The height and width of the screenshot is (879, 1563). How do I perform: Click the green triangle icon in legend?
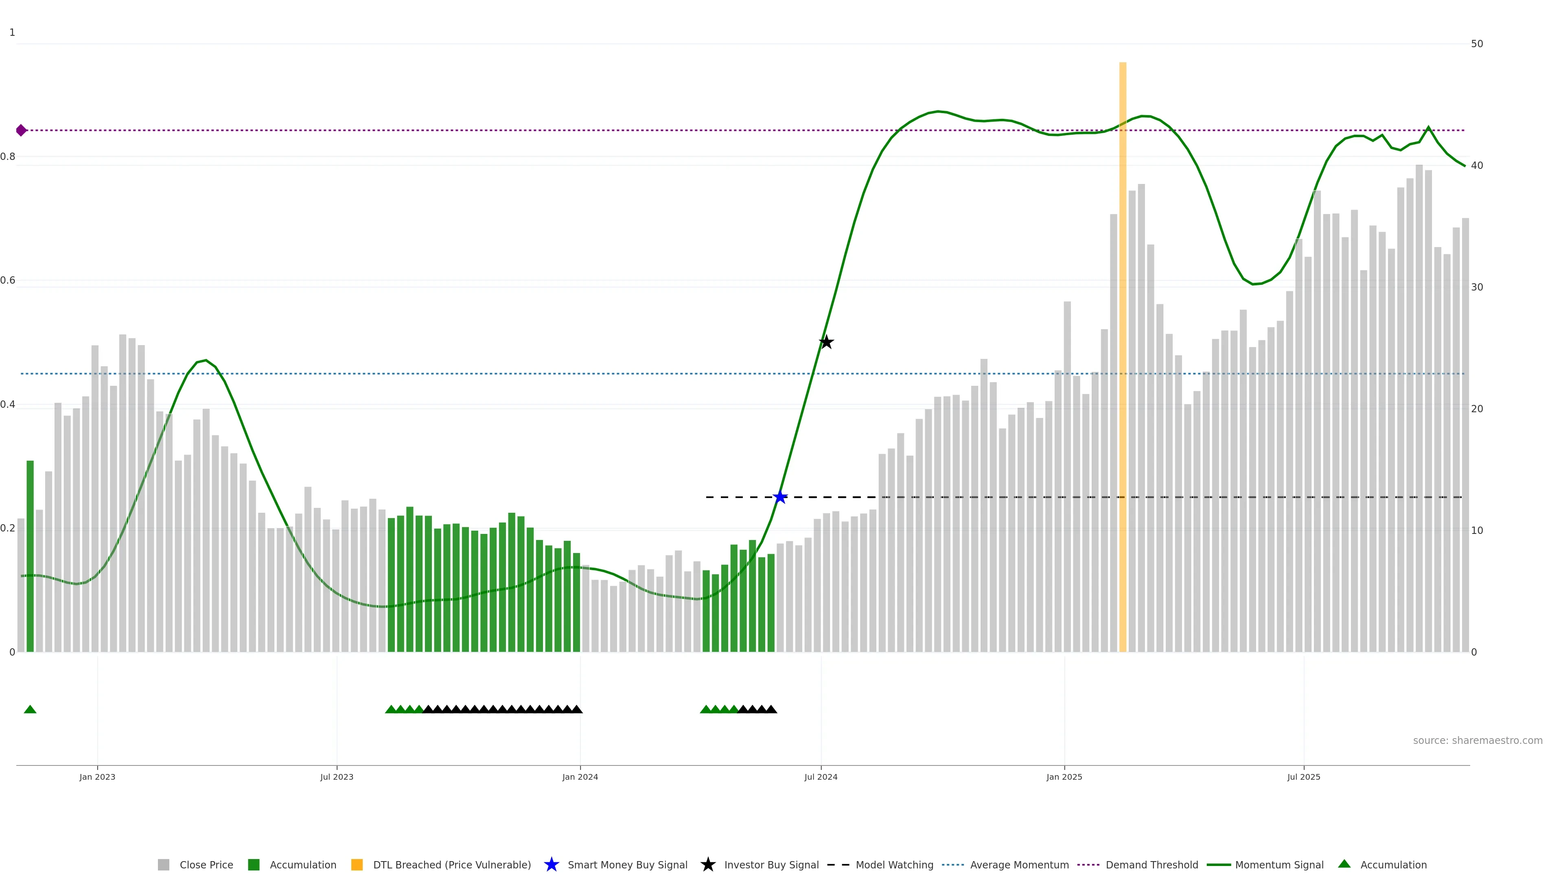1344,864
